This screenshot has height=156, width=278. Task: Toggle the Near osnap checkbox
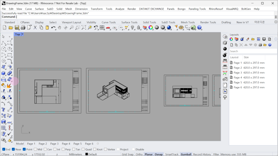click(13, 149)
